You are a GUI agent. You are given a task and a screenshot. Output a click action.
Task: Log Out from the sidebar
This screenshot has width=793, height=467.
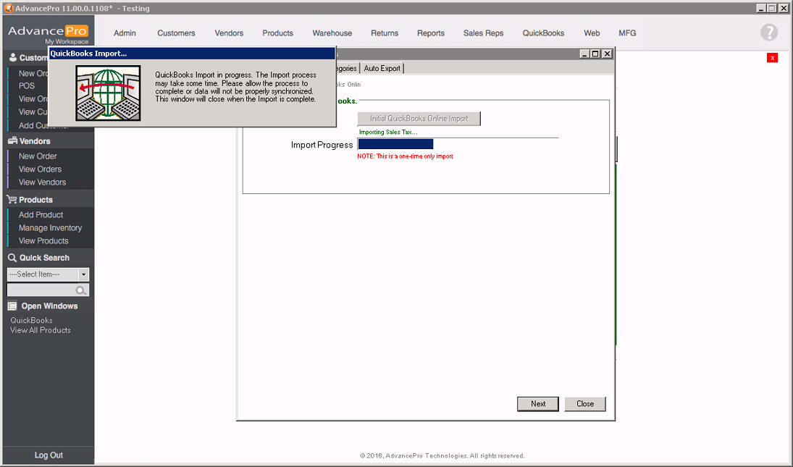49,455
